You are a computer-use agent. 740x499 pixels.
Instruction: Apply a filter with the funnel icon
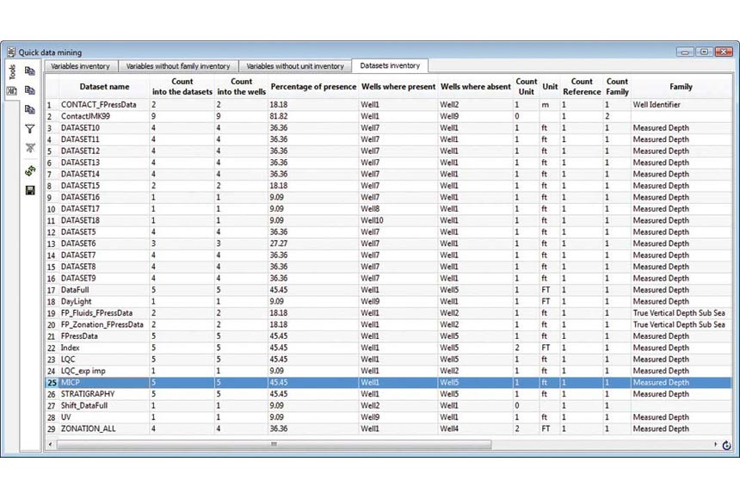(30, 129)
